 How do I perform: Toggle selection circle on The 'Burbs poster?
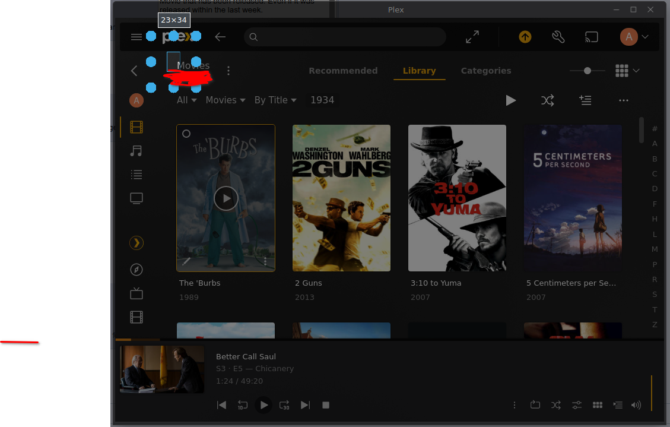(x=186, y=134)
